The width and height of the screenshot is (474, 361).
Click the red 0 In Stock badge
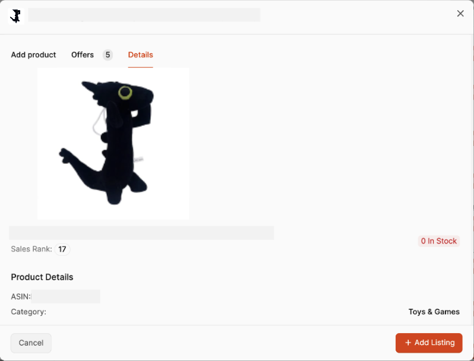point(438,241)
